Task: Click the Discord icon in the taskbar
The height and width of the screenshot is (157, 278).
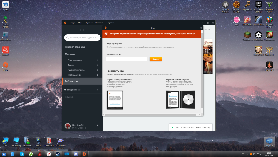Action: point(76,154)
